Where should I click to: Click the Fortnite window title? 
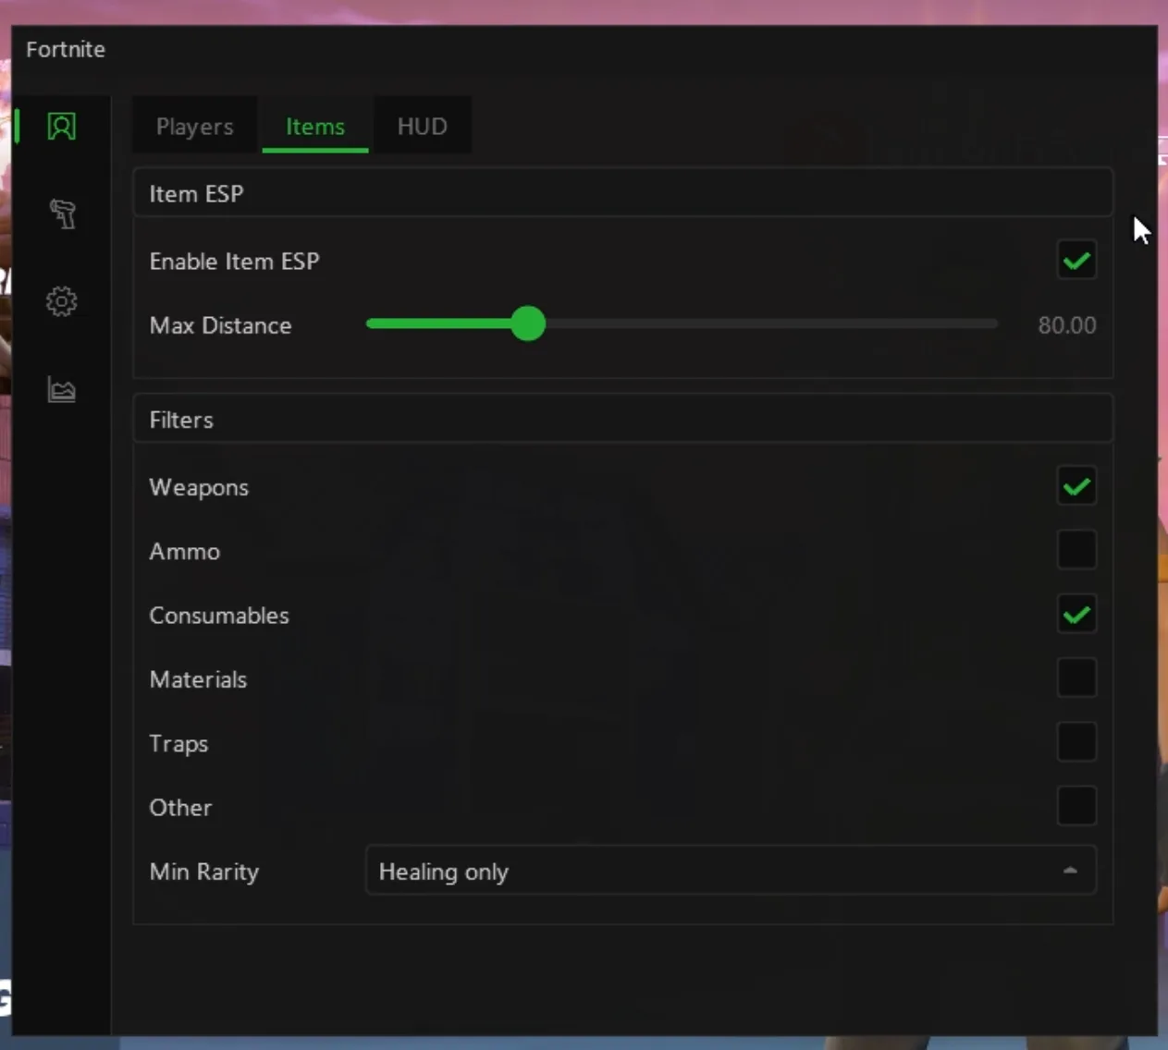pos(66,49)
